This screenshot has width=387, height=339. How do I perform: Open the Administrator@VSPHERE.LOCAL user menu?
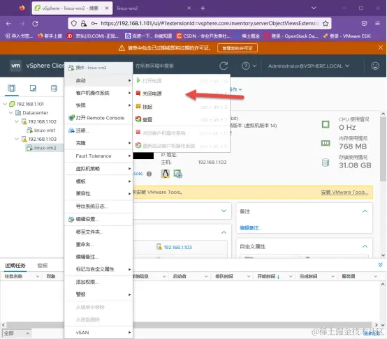[309, 66]
